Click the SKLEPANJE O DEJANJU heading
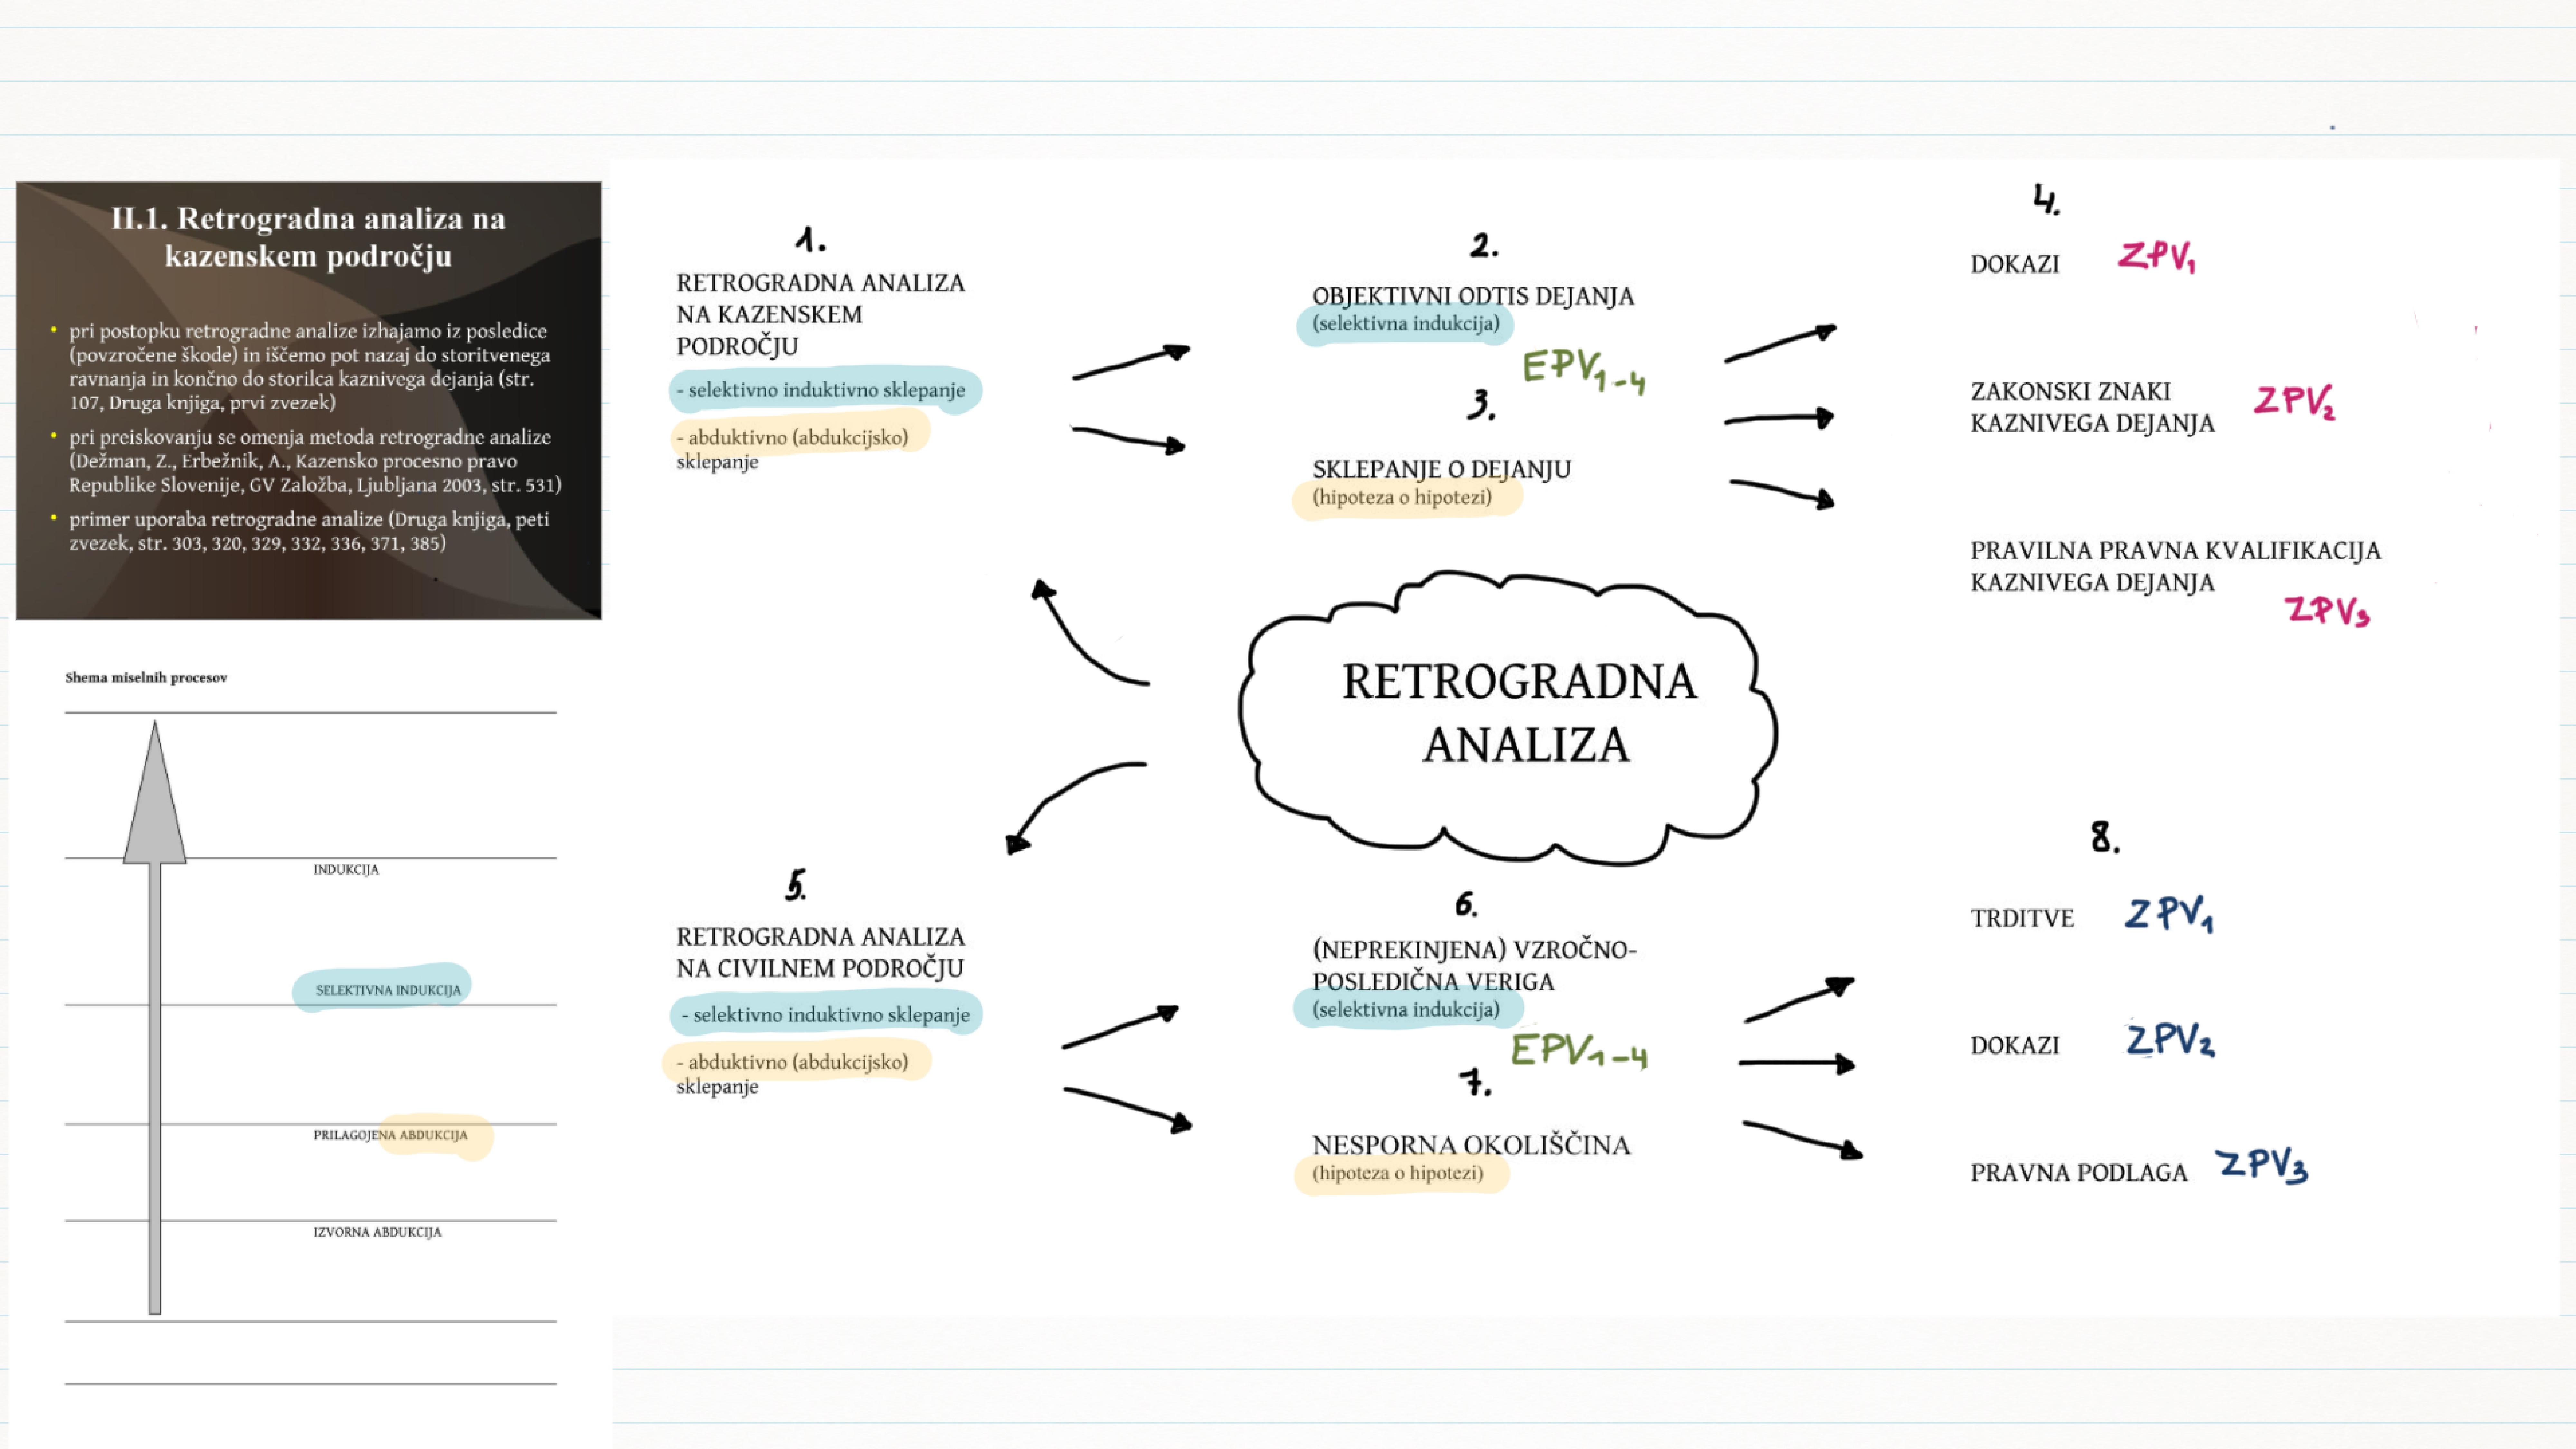Screen dimensions: 2576x1449 point(1441,469)
